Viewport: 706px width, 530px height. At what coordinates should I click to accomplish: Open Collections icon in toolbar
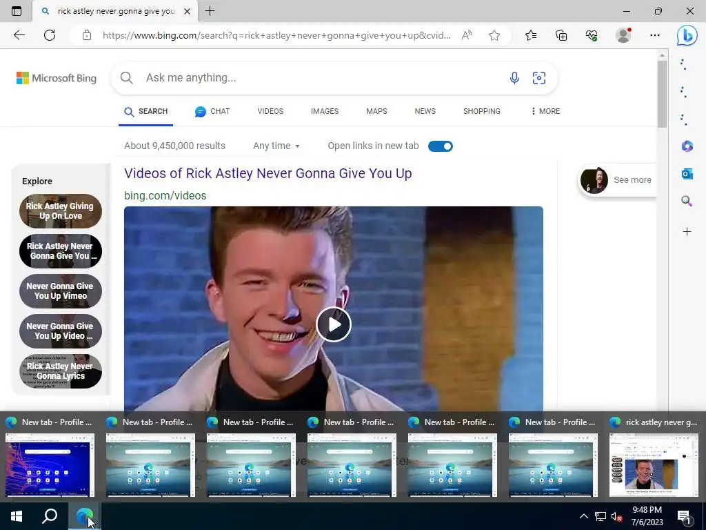[561, 35]
